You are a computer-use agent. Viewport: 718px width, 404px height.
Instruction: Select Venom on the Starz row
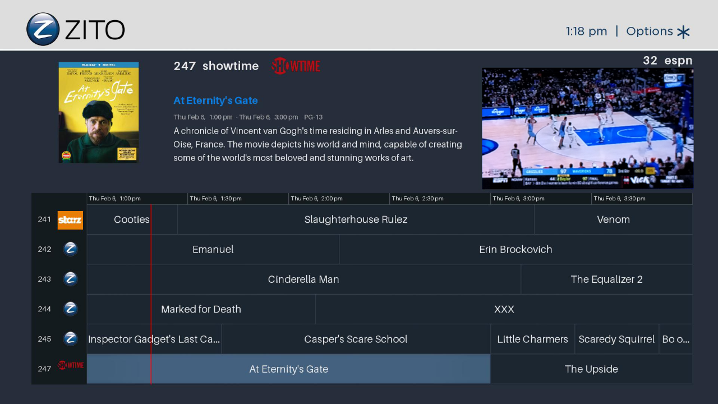click(613, 219)
